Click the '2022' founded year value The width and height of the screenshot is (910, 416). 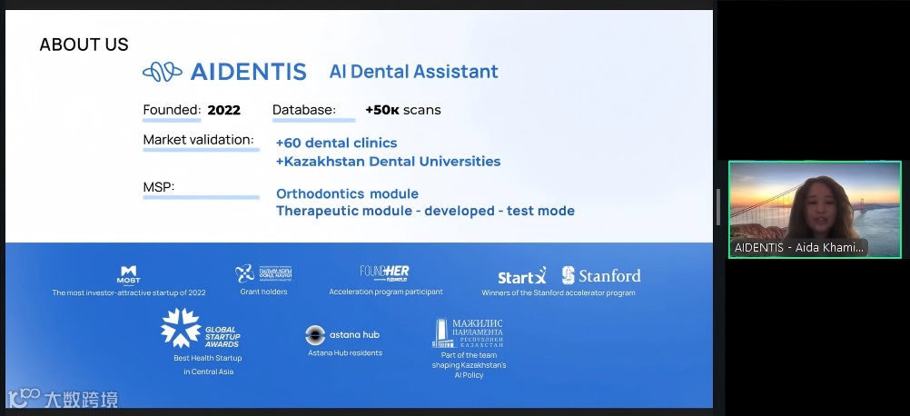224,110
